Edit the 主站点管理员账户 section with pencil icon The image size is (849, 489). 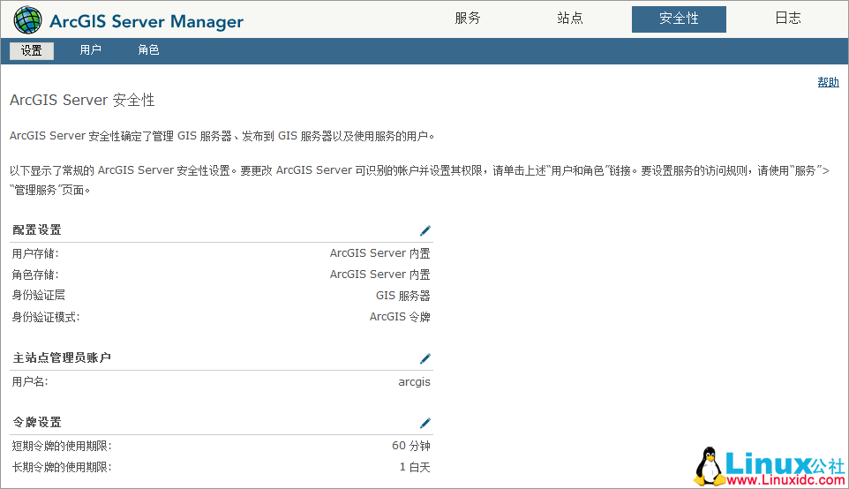pos(425,358)
